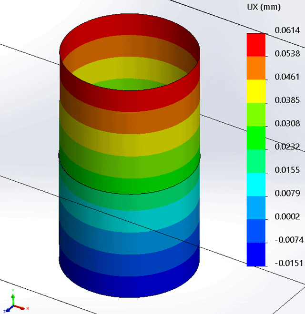Click the legend value 0.0002
The height and width of the screenshot is (314, 305).
(287, 216)
